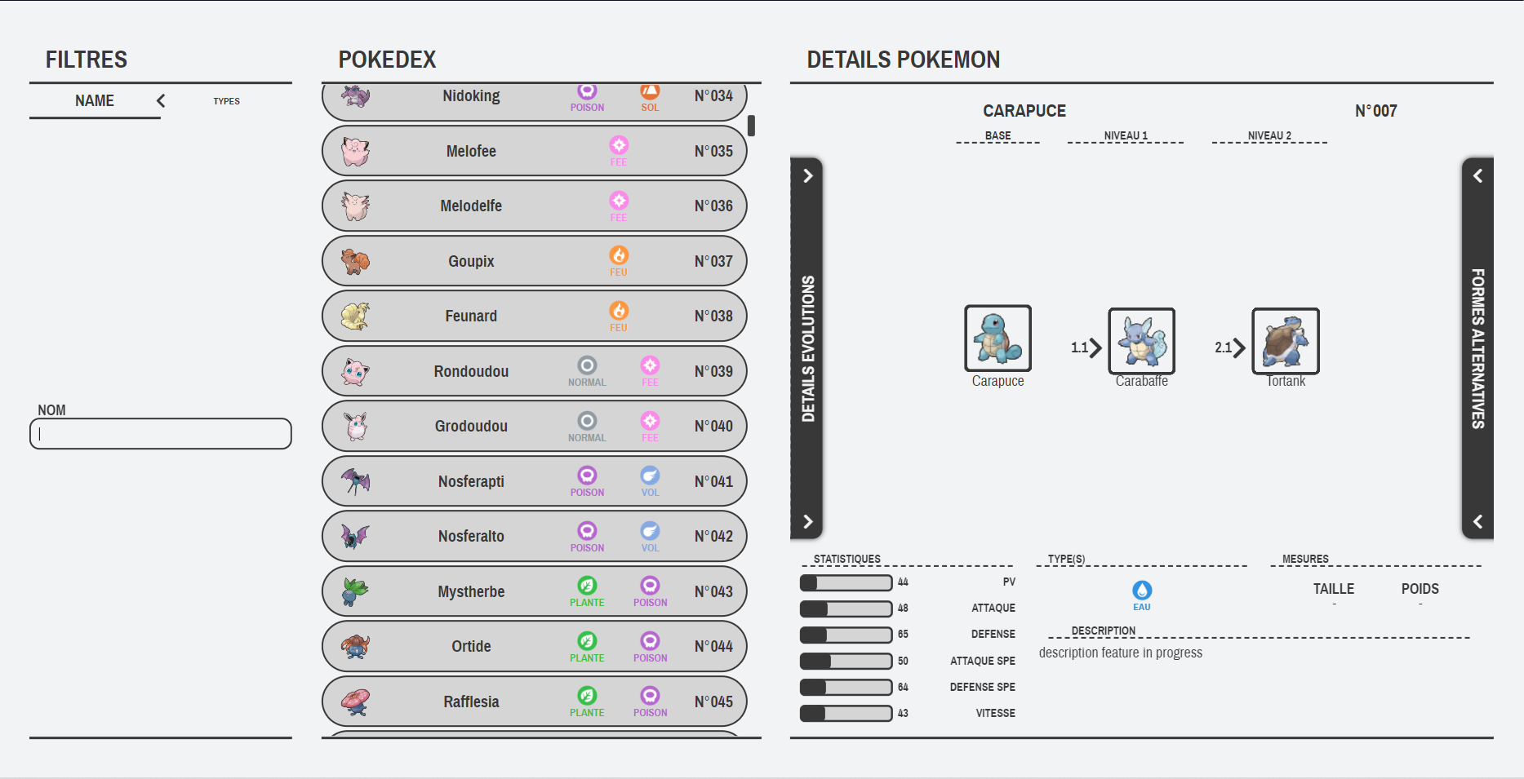The image size is (1524, 779).
Task: Click the Pokedex list scrollbar thumb
Action: 751,126
